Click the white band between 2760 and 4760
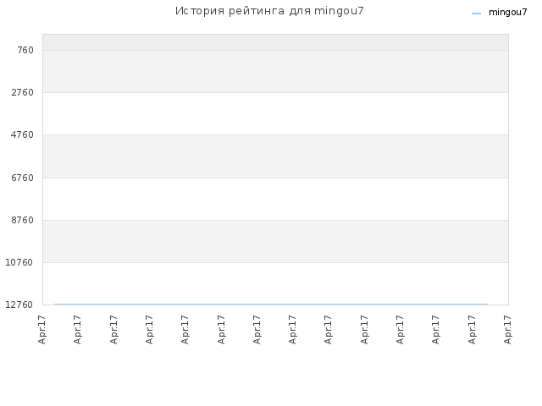This screenshot has width=542, height=406. click(275, 113)
